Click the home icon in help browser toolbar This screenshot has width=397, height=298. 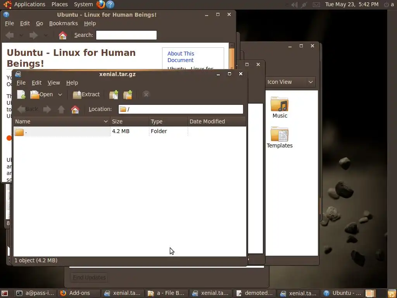click(63, 35)
